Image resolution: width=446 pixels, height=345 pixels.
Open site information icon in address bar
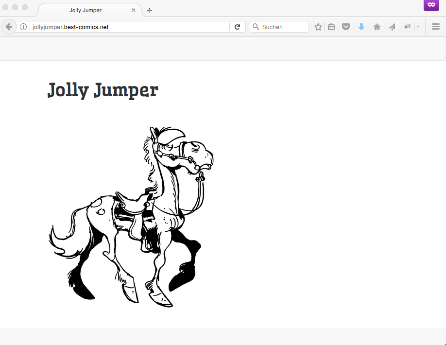pos(23,27)
